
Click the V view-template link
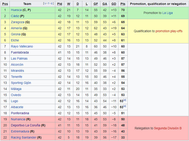pos(46,3)
